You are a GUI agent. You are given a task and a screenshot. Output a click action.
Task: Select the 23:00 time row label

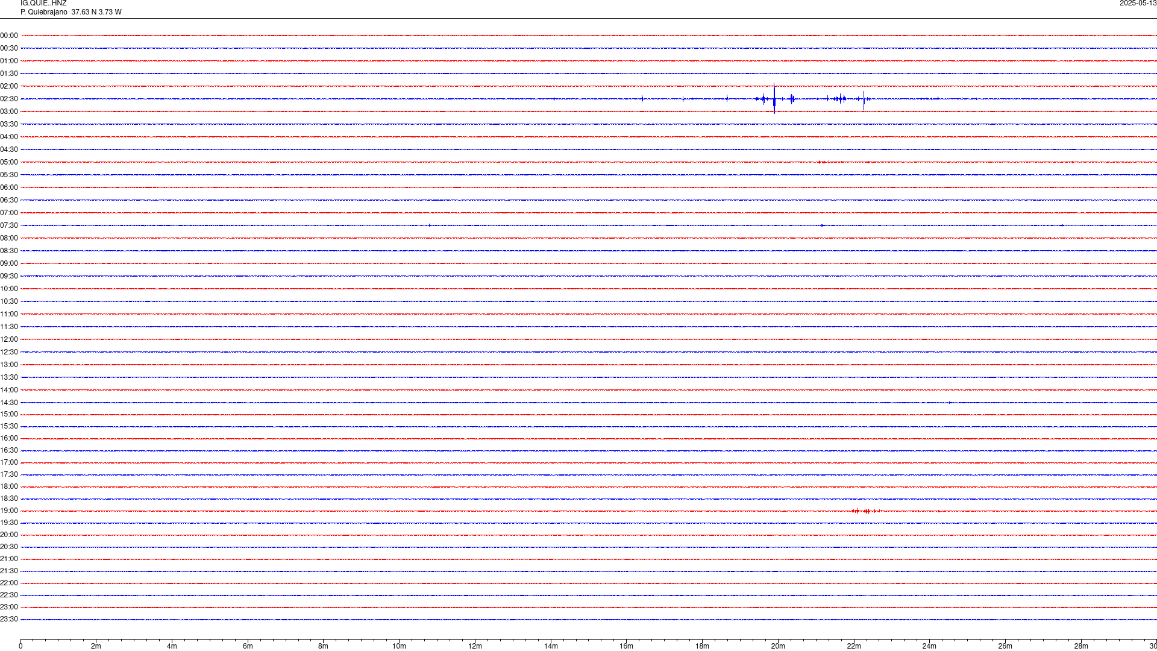tap(9, 607)
